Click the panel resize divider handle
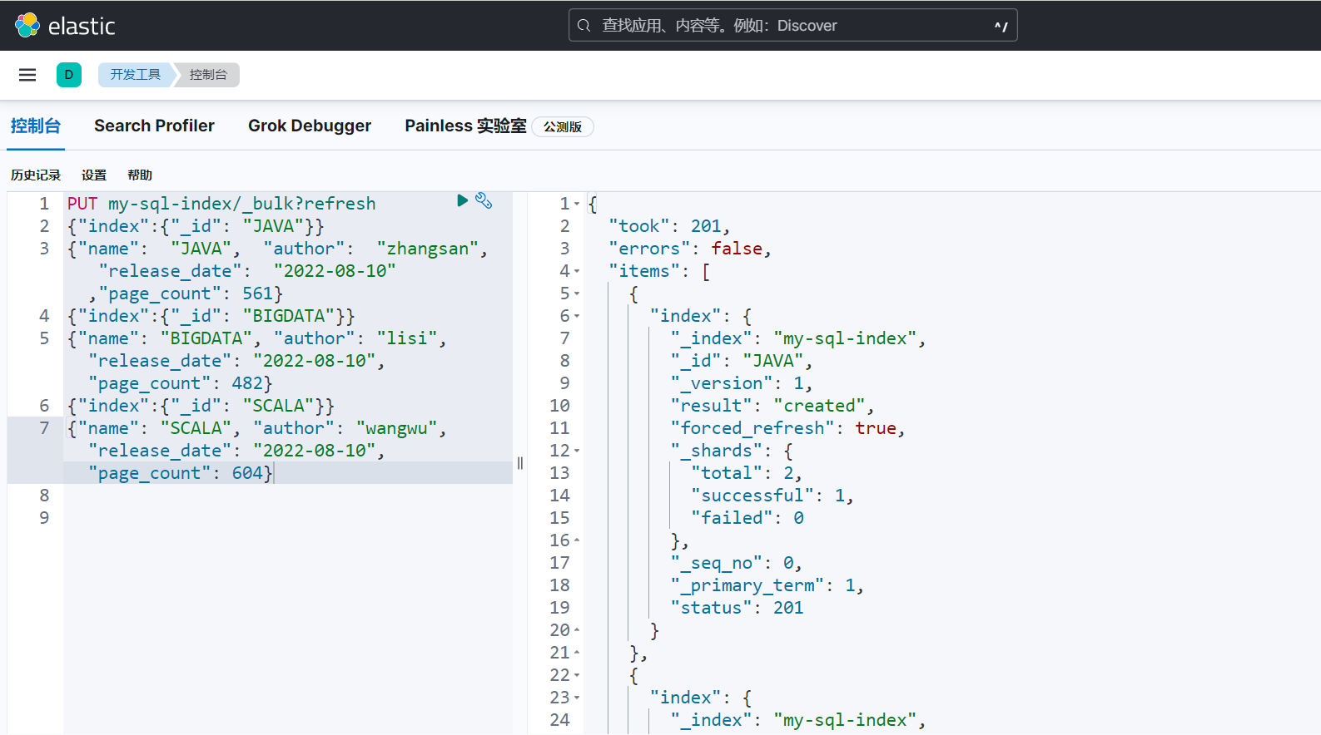Viewport: 1321px width, 735px height. click(520, 463)
